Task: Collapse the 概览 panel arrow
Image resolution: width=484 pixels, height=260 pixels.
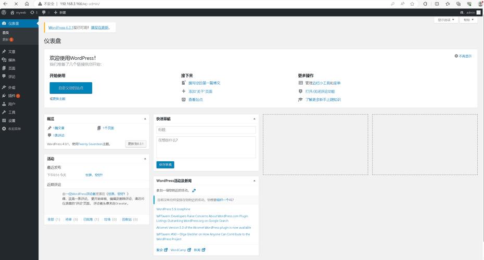Action: 145,119
